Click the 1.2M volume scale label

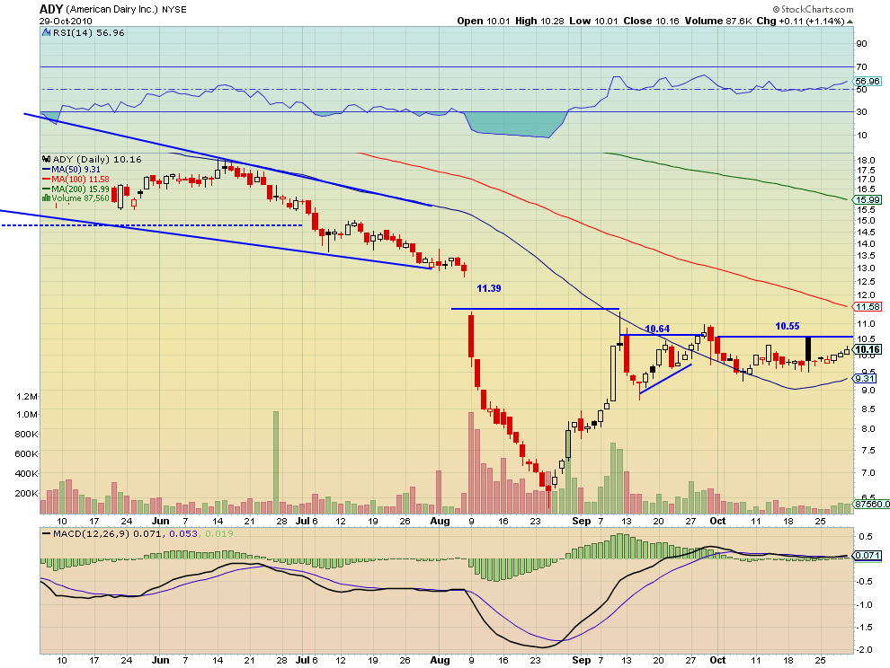(27, 396)
